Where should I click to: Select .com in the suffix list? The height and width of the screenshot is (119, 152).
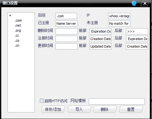[x=18, y=20]
